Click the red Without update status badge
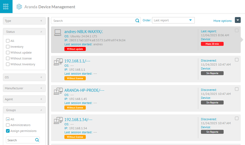This screenshot has height=145, width=245. pyautogui.click(x=75, y=49)
